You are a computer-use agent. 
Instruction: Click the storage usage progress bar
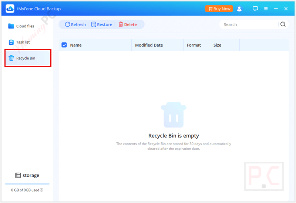coord(27,183)
